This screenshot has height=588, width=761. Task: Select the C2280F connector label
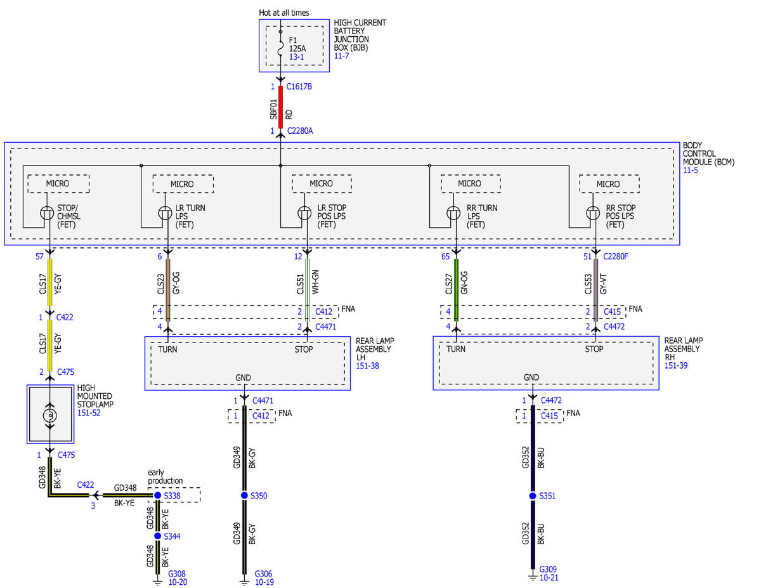pos(616,256)
